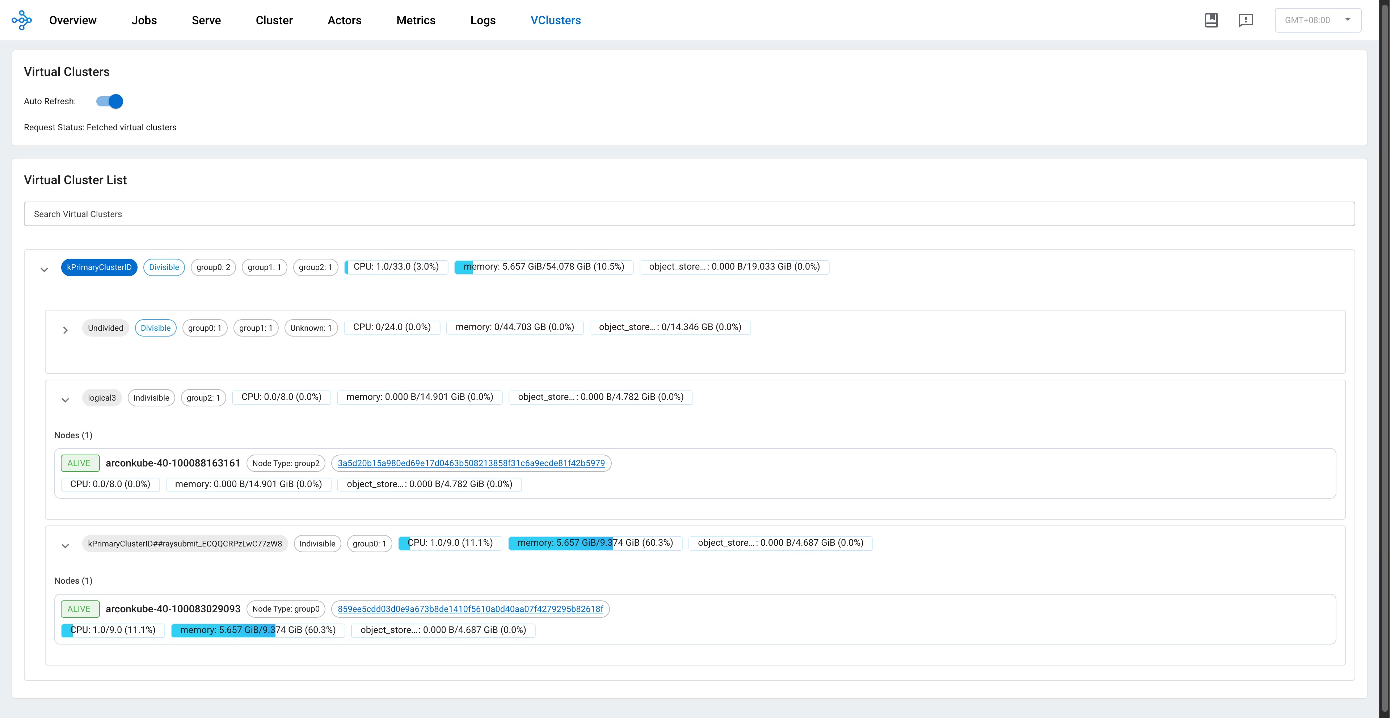This screenshot has width=1390, height=718.
Task: Click the kPrimaryClusterID blue chip
Action: click(x=99, y=267)
